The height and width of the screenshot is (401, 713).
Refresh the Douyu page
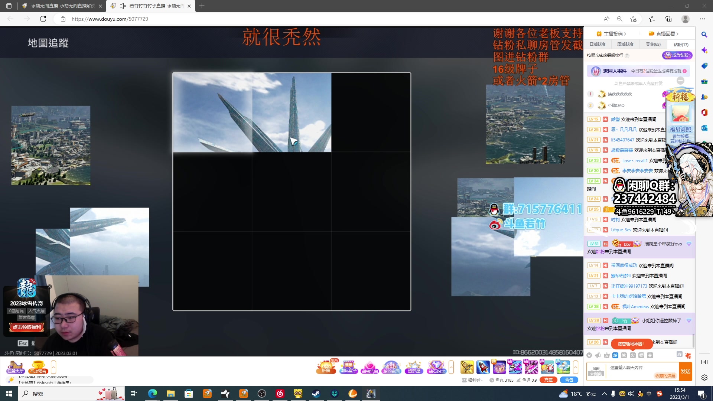tap(43, 19)
